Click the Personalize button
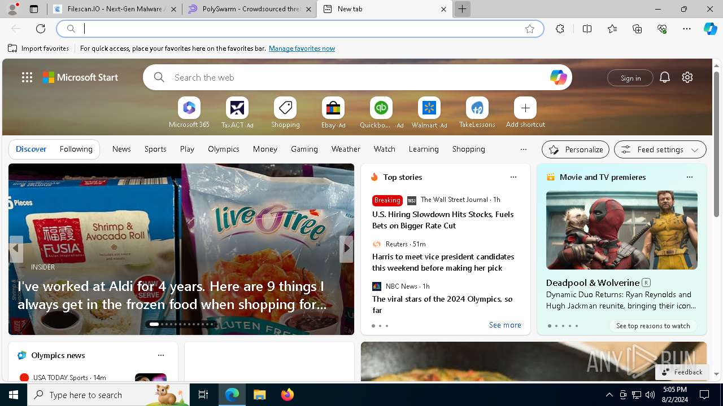 click(576, 149)
